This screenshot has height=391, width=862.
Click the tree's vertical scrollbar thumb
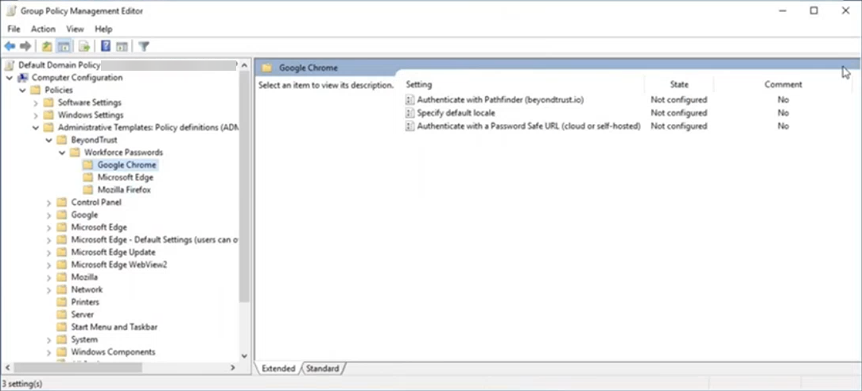pos(245,187)
